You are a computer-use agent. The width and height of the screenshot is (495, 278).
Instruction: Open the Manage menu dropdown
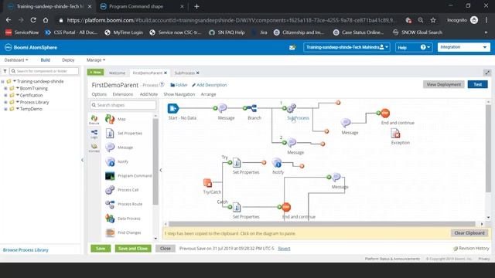pos(96,60)
